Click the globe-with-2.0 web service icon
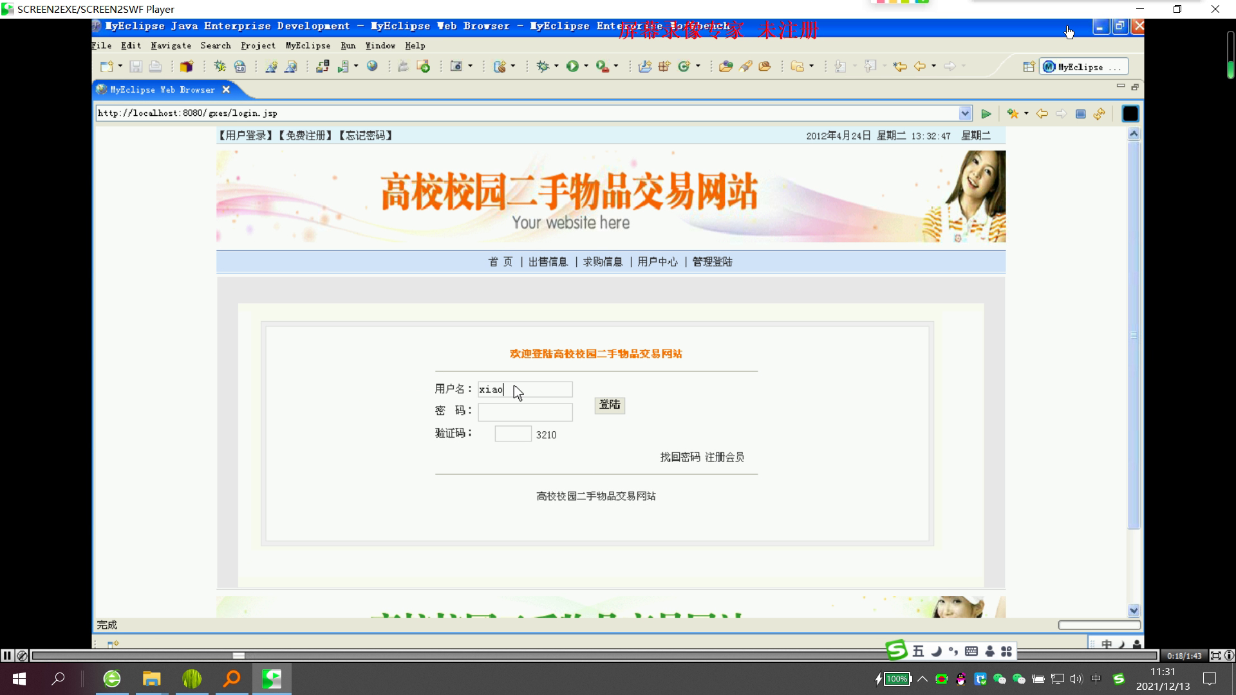 tap(240, 66)
